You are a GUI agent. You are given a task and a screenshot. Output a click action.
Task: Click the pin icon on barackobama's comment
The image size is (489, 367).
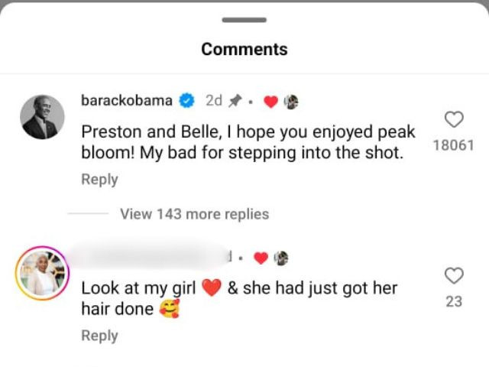point(236,101)
